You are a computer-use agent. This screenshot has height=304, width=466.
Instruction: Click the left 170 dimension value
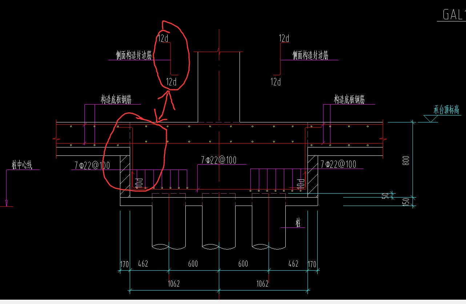(x=125, y=264)
